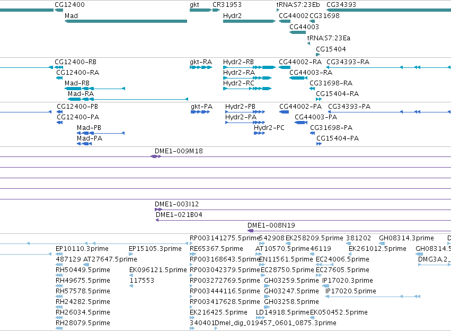Select the CG44003 gene label

(x=304, y=27)
